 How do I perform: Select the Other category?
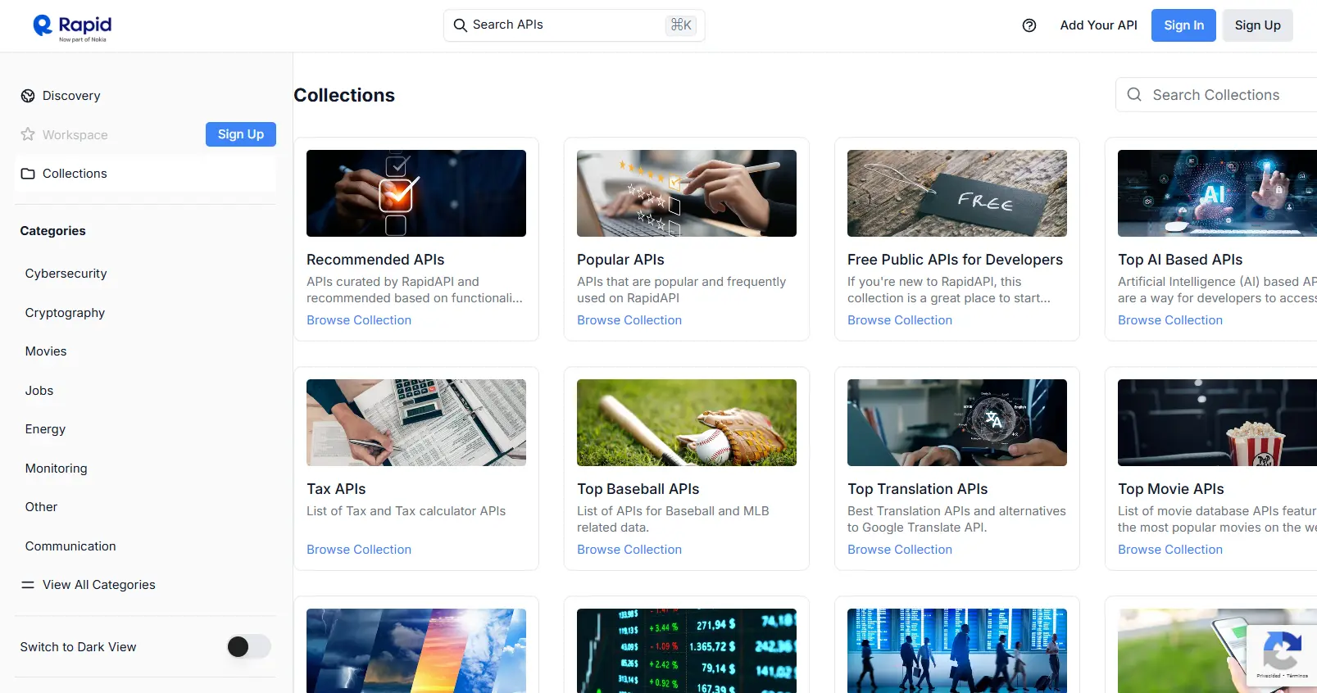41,507
